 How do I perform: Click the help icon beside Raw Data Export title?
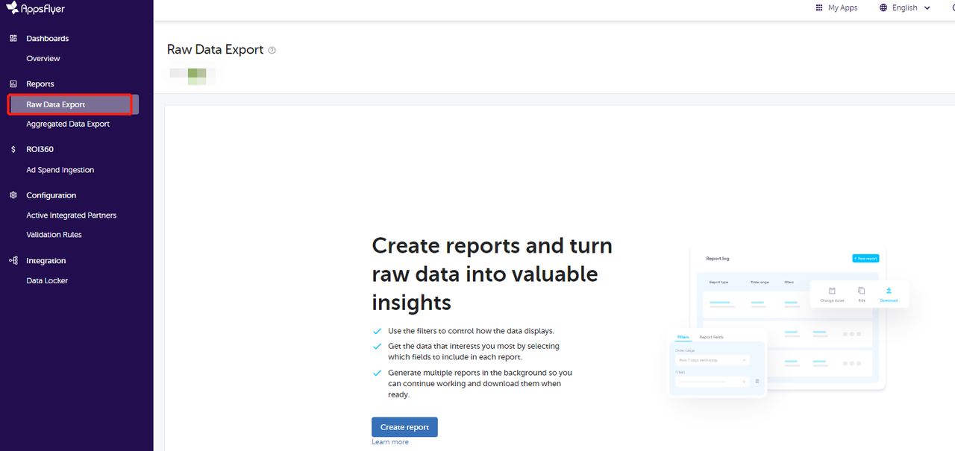pos(272,50)
